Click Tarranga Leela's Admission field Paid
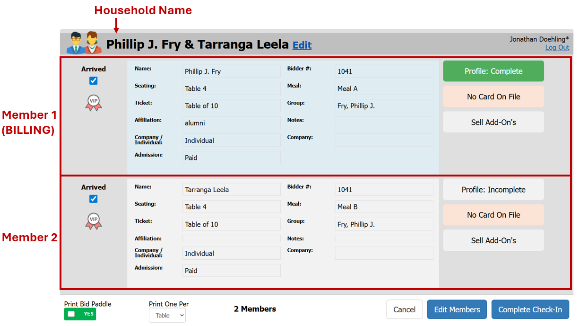Image resolution: width=579 pixels, height=326 pixels. (232, 271)
